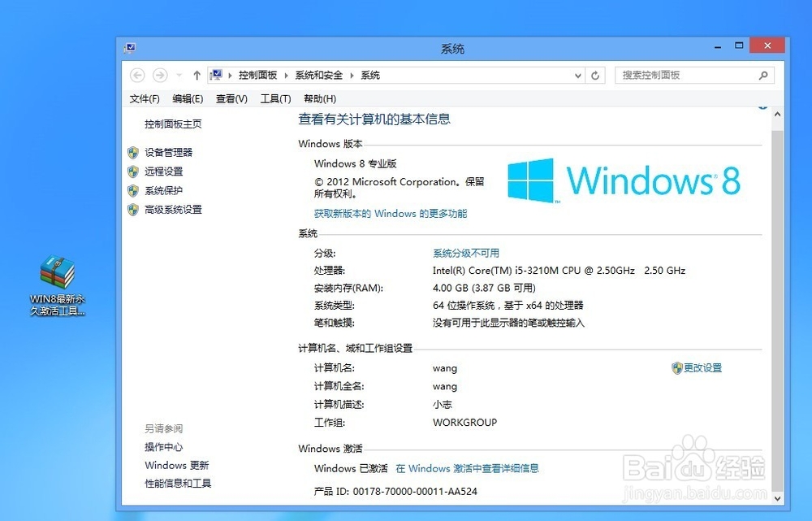
Task: Click 系统和安全 breadcrumb in address bar
Action: coord(319,76)
